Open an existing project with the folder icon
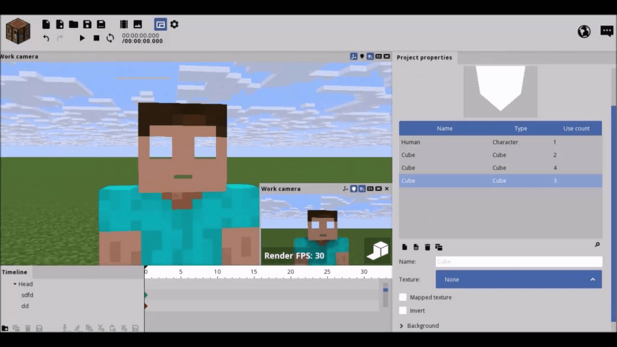This screenshot has width=617, height=347. [x=72, y=24]
